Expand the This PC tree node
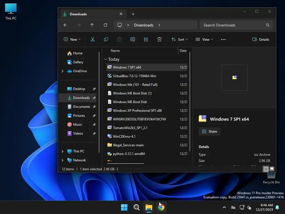The width and height of the screenshot is (285, 214). [63, 151]
